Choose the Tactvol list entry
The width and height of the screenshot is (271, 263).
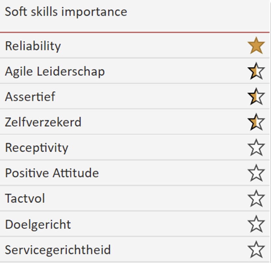(25, 199)
